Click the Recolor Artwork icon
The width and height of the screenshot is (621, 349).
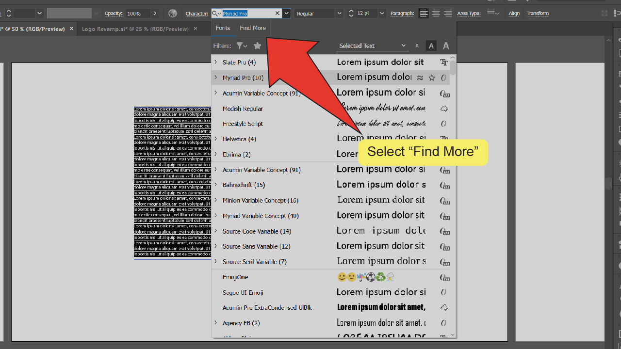pyautogui.click(x=173, y=14)
